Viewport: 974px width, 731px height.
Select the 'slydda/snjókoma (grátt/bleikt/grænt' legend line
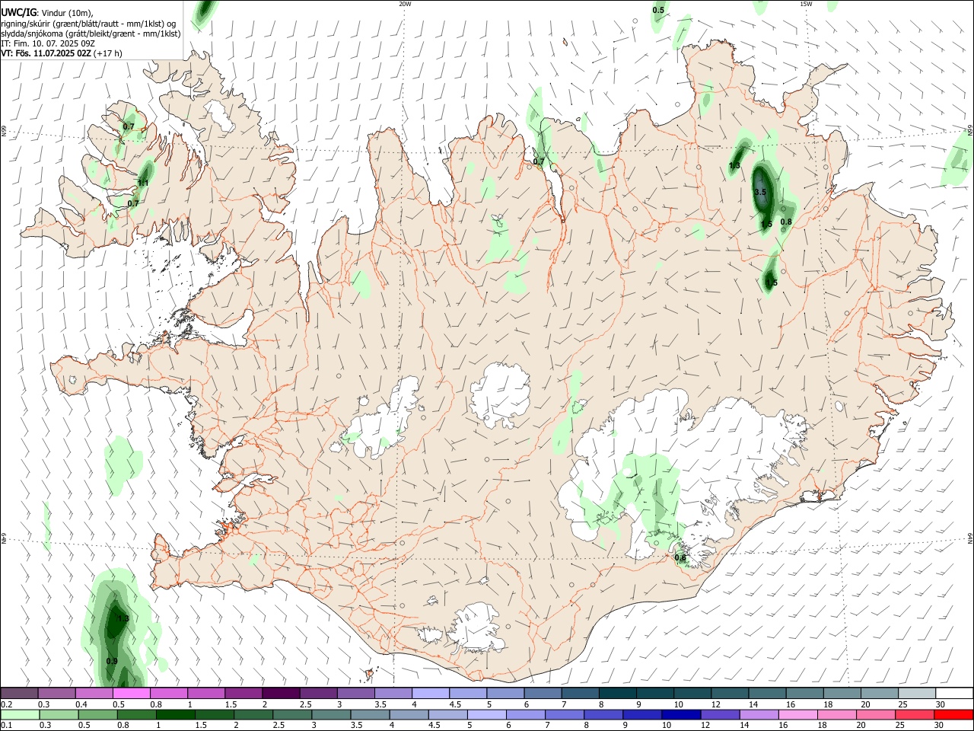91,34
